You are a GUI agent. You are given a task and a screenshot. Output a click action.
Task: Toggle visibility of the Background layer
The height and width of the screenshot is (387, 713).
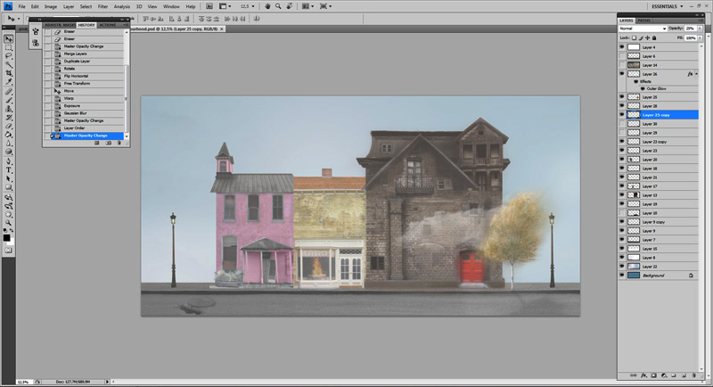tap(622, 276)
